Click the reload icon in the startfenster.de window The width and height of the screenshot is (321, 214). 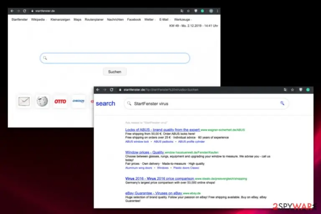pos(25,11)
